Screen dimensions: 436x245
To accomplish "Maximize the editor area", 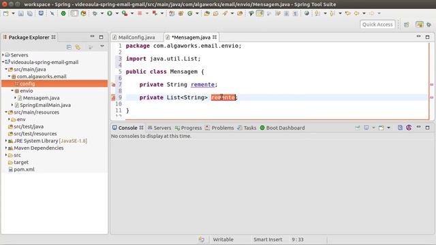I will (427, 37).
